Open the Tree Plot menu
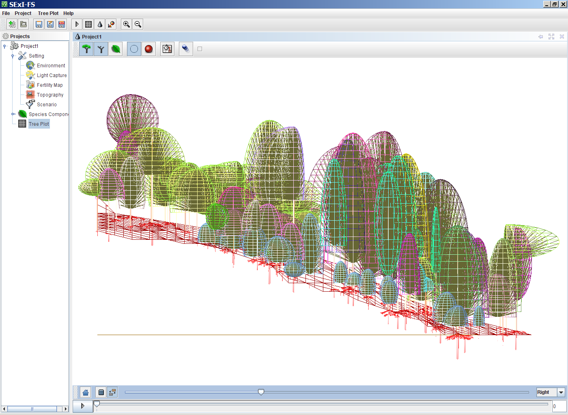This screenshot has width=568, height=415. 48,13
